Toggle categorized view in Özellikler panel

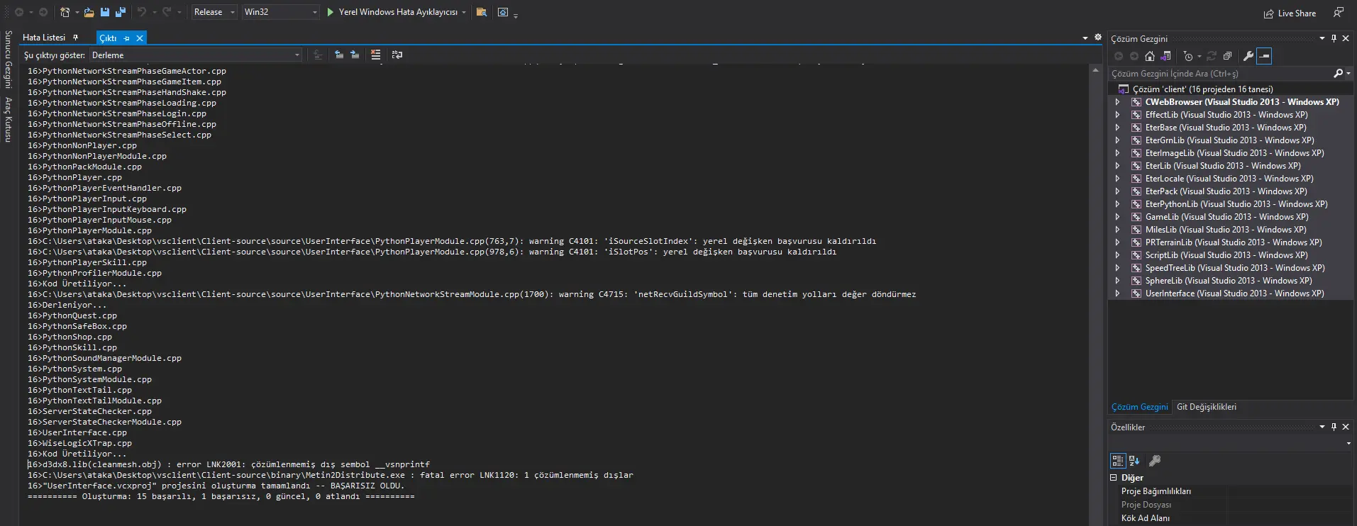1117,461
